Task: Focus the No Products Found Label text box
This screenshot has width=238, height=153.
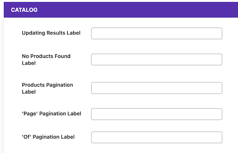Action: [x=157, y=59]
